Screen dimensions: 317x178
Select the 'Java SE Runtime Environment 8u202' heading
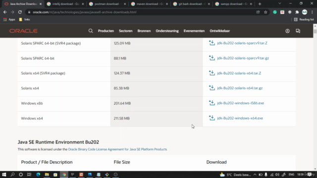pyautogui.click(x=58, y=142)
